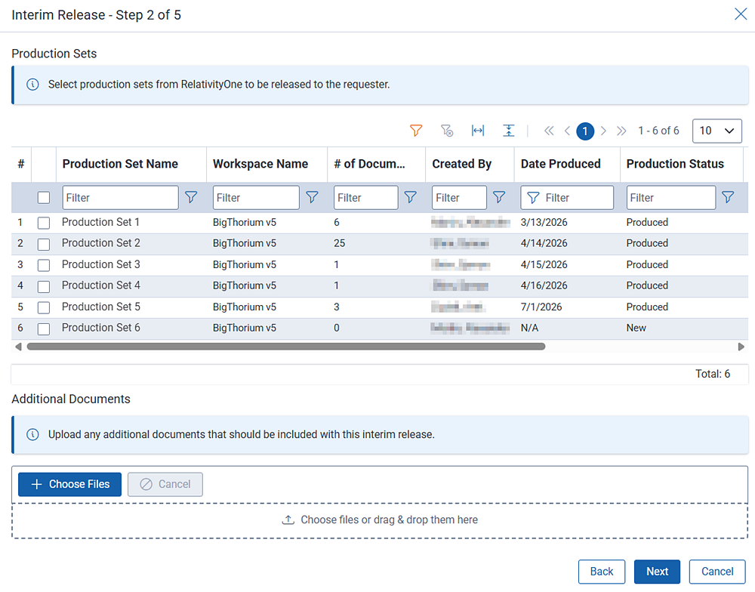
Task: Open filter operator for Production Set Name
Action: pyautogui.click(x=191, y=197)
